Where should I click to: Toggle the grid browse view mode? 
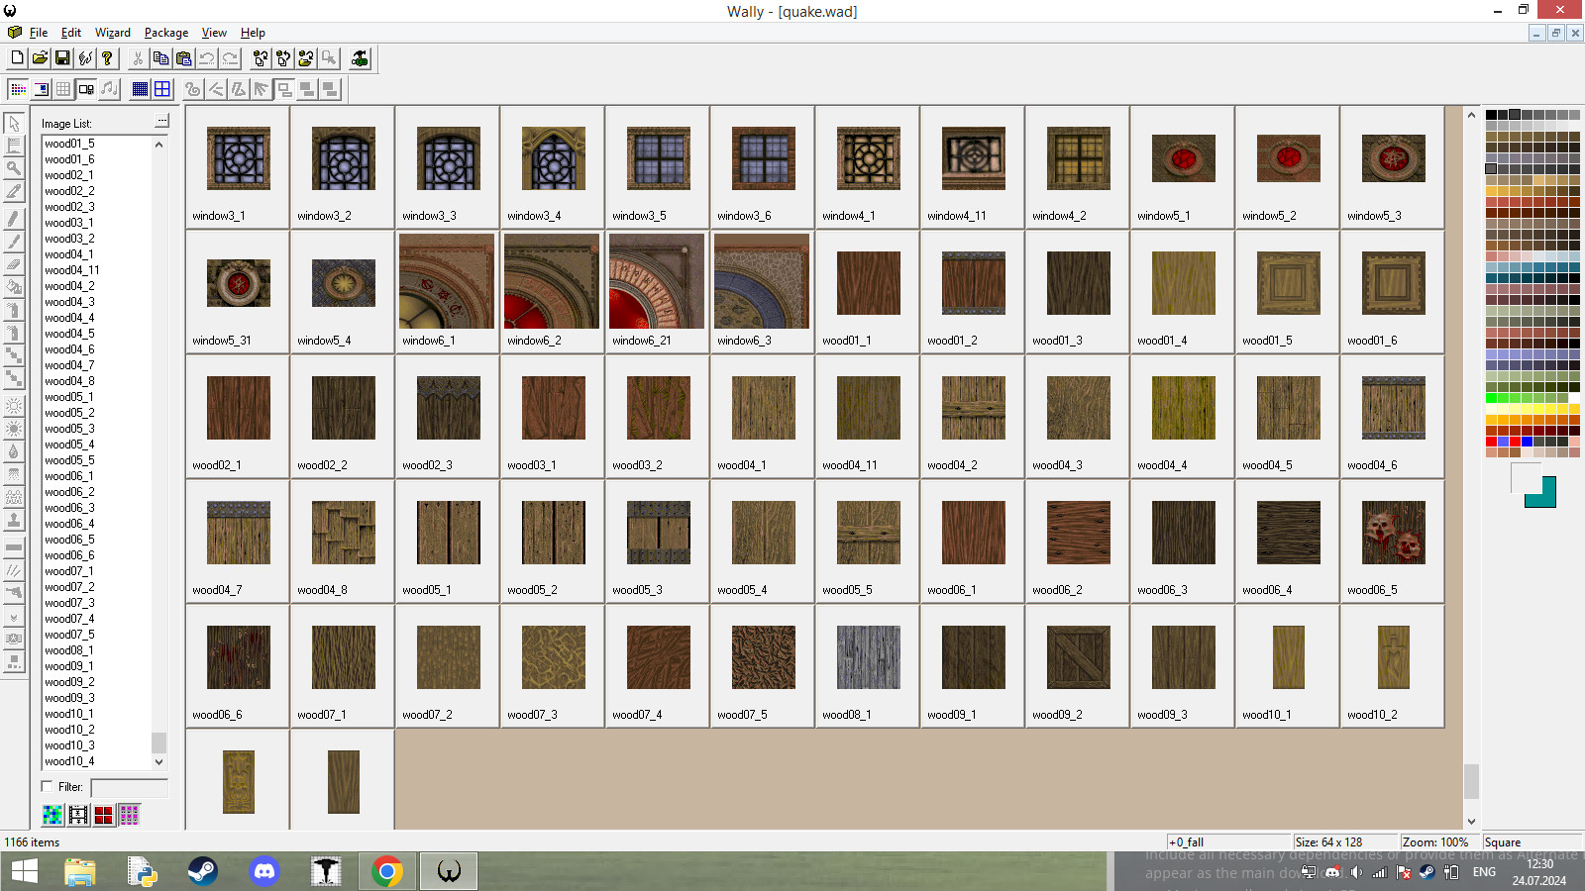coord(62,89)
